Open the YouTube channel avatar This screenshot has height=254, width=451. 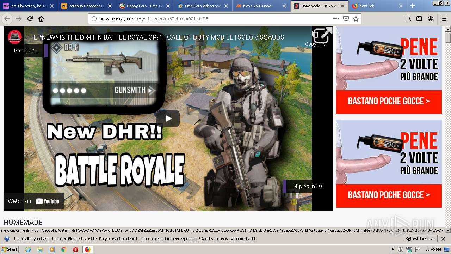pyautogui.click(x=15, y=37)
